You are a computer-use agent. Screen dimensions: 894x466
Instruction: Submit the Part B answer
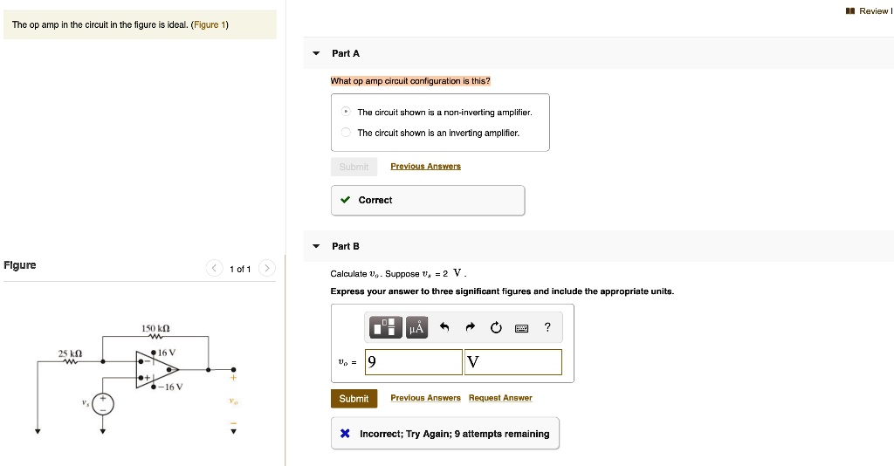coord(354,399)
